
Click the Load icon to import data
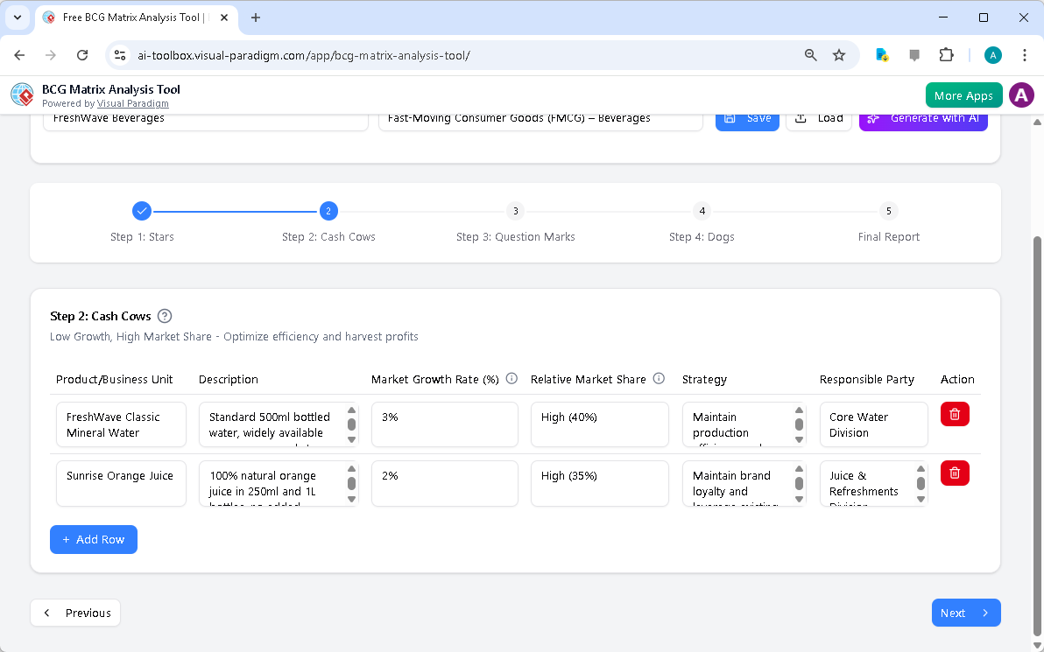(802, 117)
